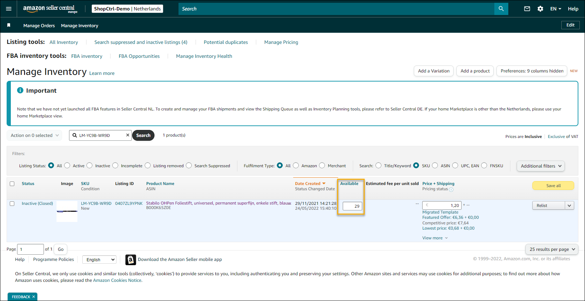Click the Amazon Seller Central logo
The width and height of the screenshot is (585, 301).
click(x=50, y=9)
